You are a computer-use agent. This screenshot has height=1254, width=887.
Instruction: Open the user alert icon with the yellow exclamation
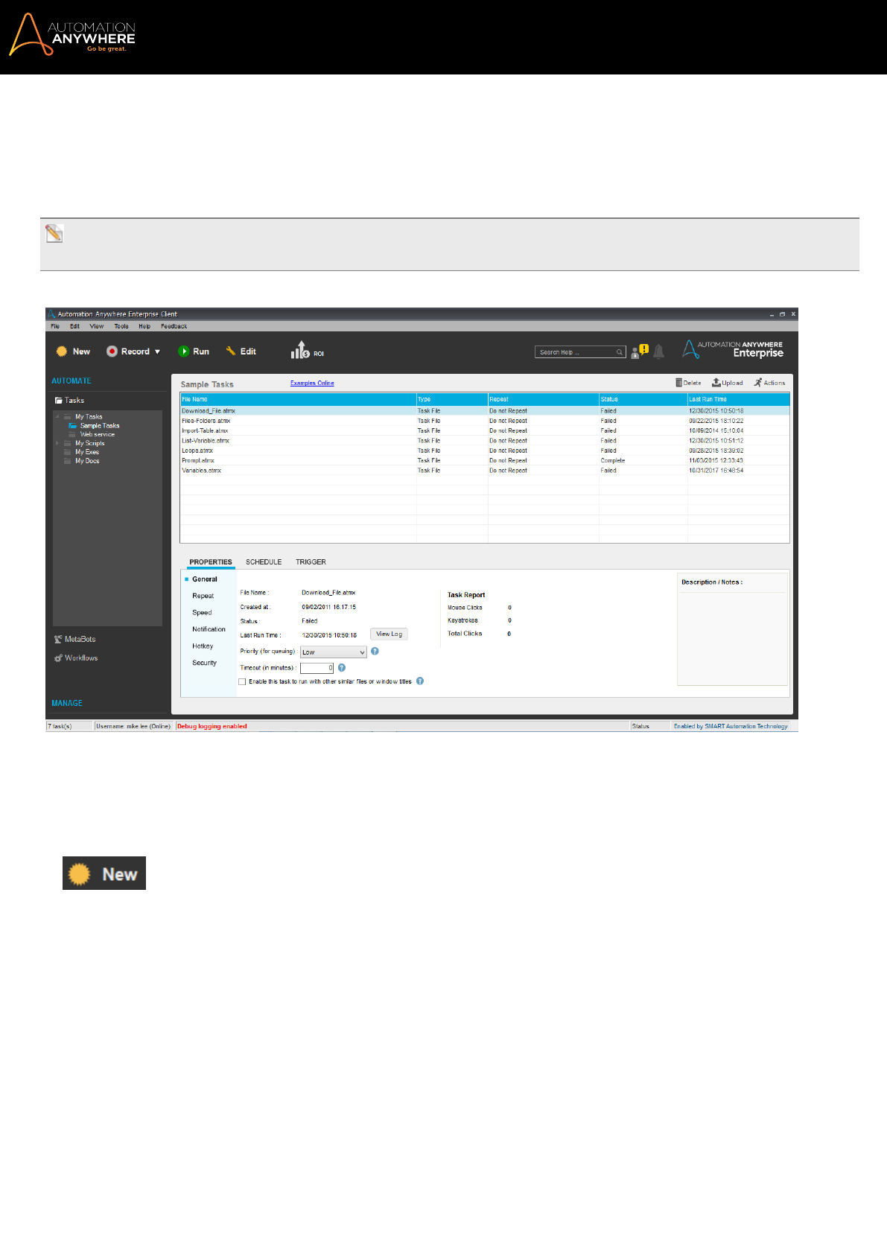640,351
